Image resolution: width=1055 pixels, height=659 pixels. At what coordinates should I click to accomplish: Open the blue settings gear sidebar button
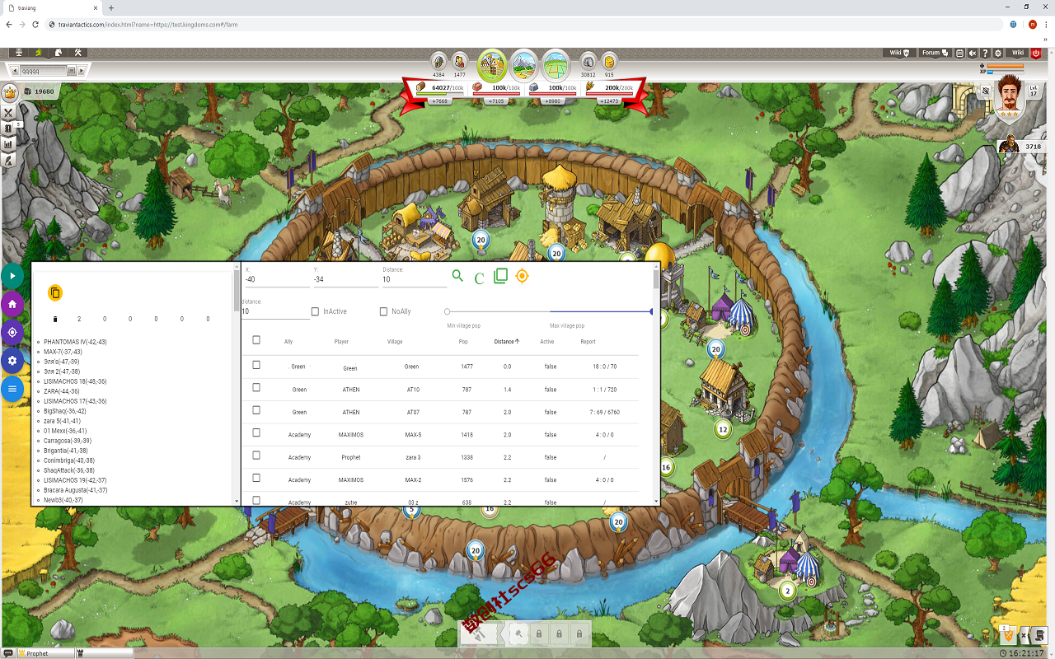[x=12, y=360]
